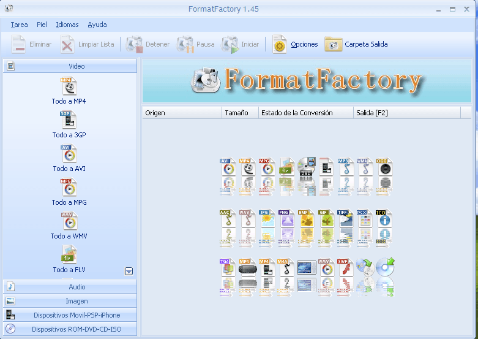Open the Tarea menu
The width and height of the screenshot is (478, 339).
19,25
